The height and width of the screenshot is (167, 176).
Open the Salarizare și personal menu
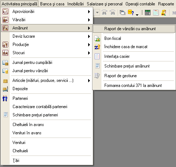click(105, 4)
